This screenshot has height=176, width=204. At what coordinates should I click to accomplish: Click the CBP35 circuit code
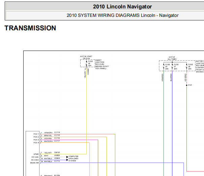[x=57, y=152]
